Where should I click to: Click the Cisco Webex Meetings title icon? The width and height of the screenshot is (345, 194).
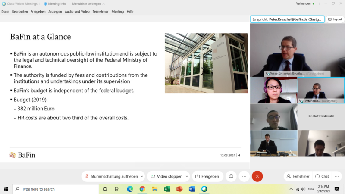pos(4,4)
